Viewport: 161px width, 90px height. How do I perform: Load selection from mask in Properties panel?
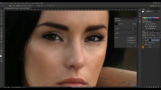point(128,46)
